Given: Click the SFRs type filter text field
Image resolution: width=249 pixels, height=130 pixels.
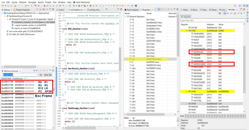Looking at the screenshot, I should (x=213, y=20).
